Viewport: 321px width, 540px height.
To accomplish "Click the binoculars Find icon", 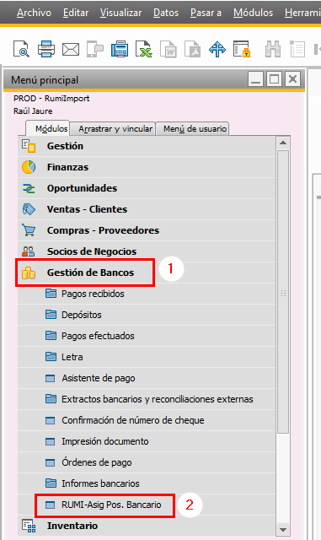I will (x=273, y=49).
